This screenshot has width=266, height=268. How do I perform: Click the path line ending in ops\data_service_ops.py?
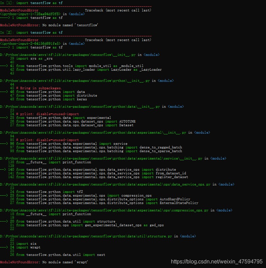117,185
